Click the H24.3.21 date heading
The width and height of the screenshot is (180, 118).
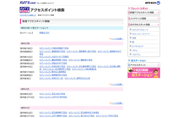pos(25,89)
